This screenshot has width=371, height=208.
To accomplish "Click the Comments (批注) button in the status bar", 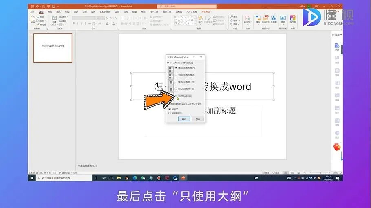I will [276, 173].
